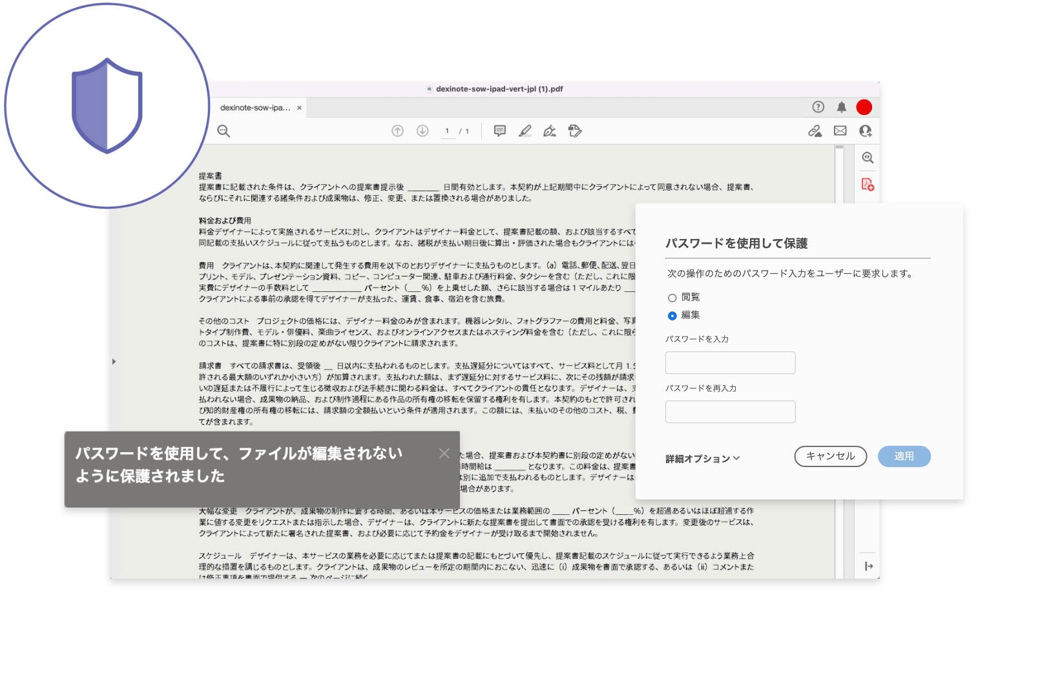Image resolution: width=1040 pixels, height=679 pixels.
Task: Open the red profile avatar
Action: coord(864,107)
